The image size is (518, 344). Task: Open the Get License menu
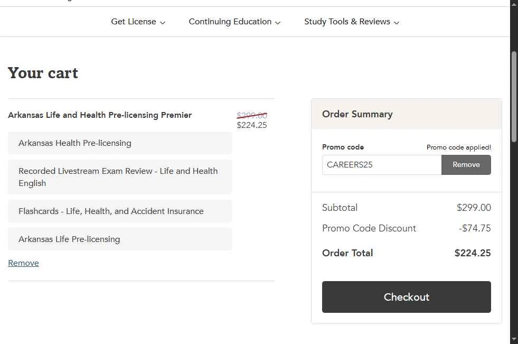(134, 22)
